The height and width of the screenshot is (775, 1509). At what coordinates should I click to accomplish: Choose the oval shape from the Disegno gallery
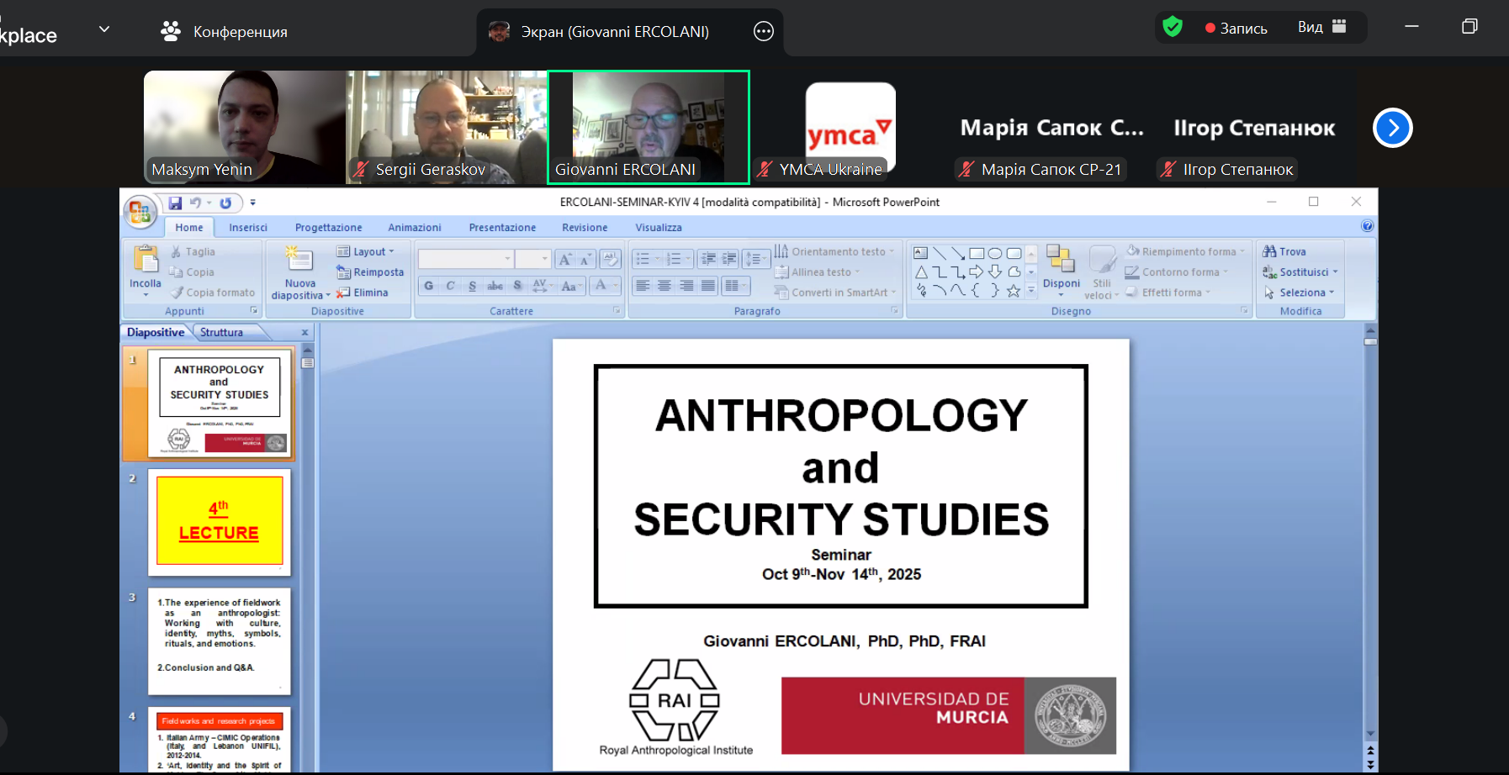coord(995,253)
